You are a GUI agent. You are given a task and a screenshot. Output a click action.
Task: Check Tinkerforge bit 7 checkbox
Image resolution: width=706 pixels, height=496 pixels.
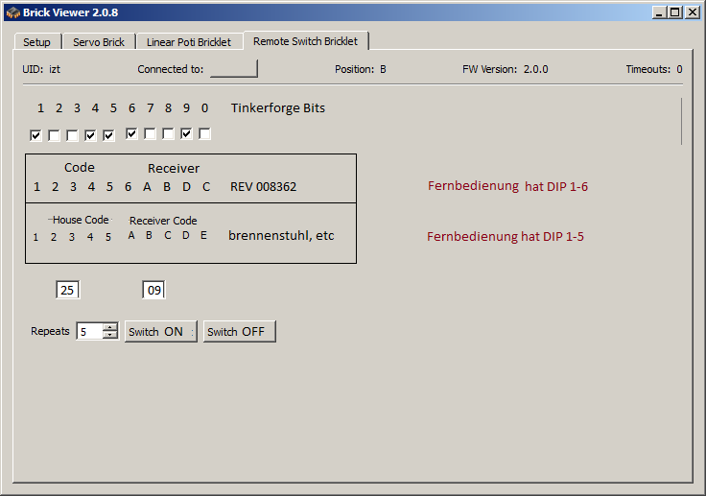(150, 133)
